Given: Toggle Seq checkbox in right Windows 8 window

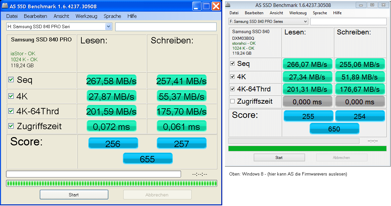Looking at the screenshot, I should pyautogui.click(x=233, y=63).
